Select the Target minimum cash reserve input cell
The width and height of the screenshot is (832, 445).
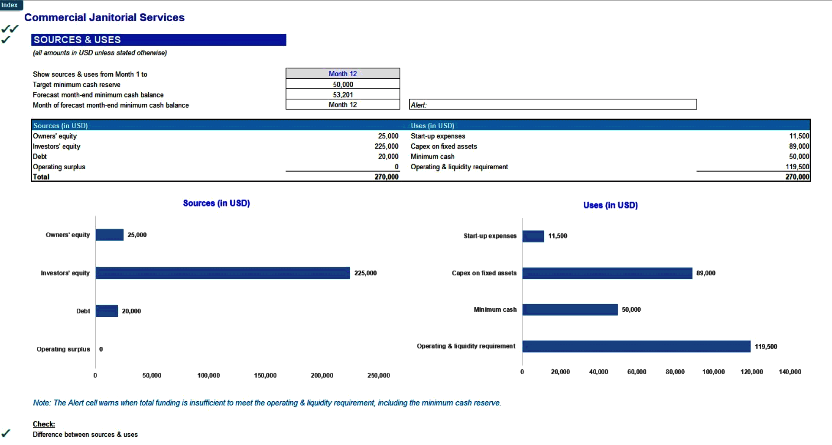point(342,84)
